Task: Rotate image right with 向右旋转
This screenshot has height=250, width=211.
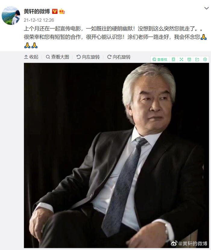Action: tap(119, 57)
